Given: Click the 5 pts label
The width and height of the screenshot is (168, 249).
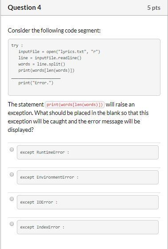Looking at the screenshot, I should click(154, 8).
